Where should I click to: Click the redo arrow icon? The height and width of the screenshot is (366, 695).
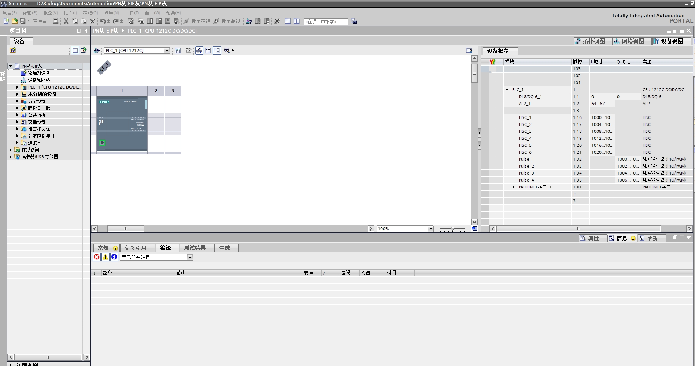[116, 21]
